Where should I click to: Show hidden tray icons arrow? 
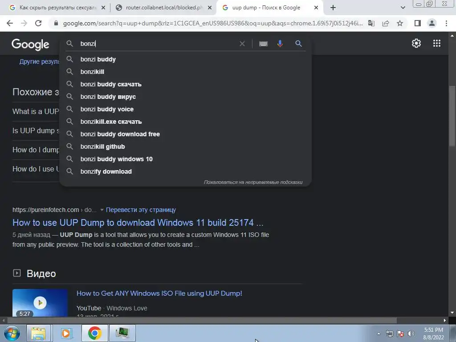click(379, 334)
